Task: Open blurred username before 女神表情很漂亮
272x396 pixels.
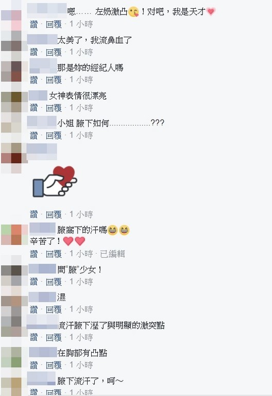Action: pos(38,95)
